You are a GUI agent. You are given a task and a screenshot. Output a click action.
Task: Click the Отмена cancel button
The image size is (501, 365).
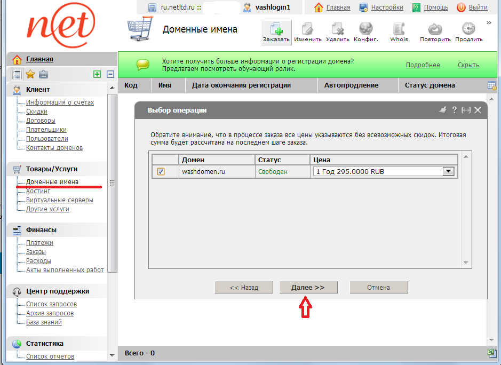[x=378, y=287]
